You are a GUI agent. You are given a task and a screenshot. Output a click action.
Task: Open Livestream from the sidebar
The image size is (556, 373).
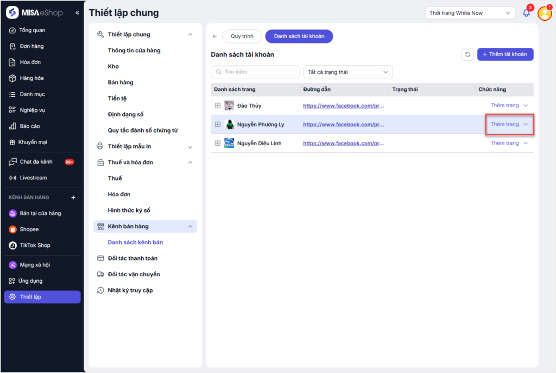click(33, 178)
